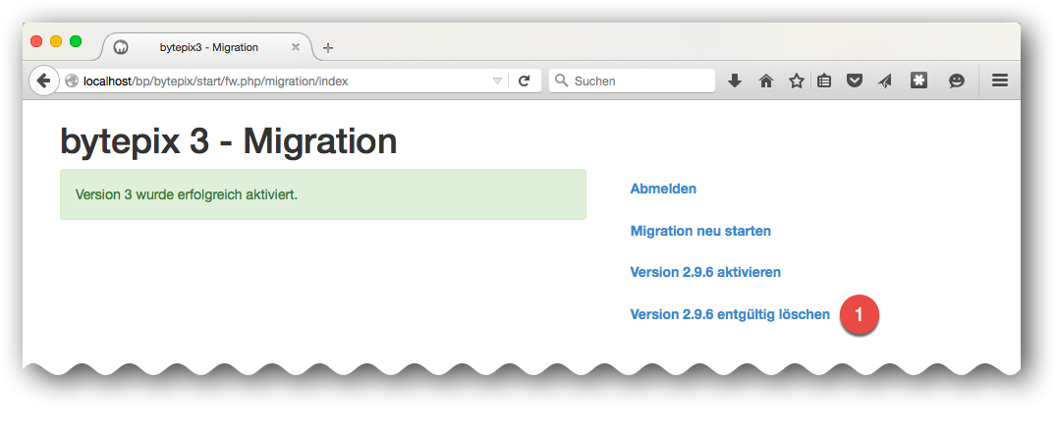Focus the Suchen search field
The height and width of the screenshot is (435, 1057).
[x=633, y=81]
